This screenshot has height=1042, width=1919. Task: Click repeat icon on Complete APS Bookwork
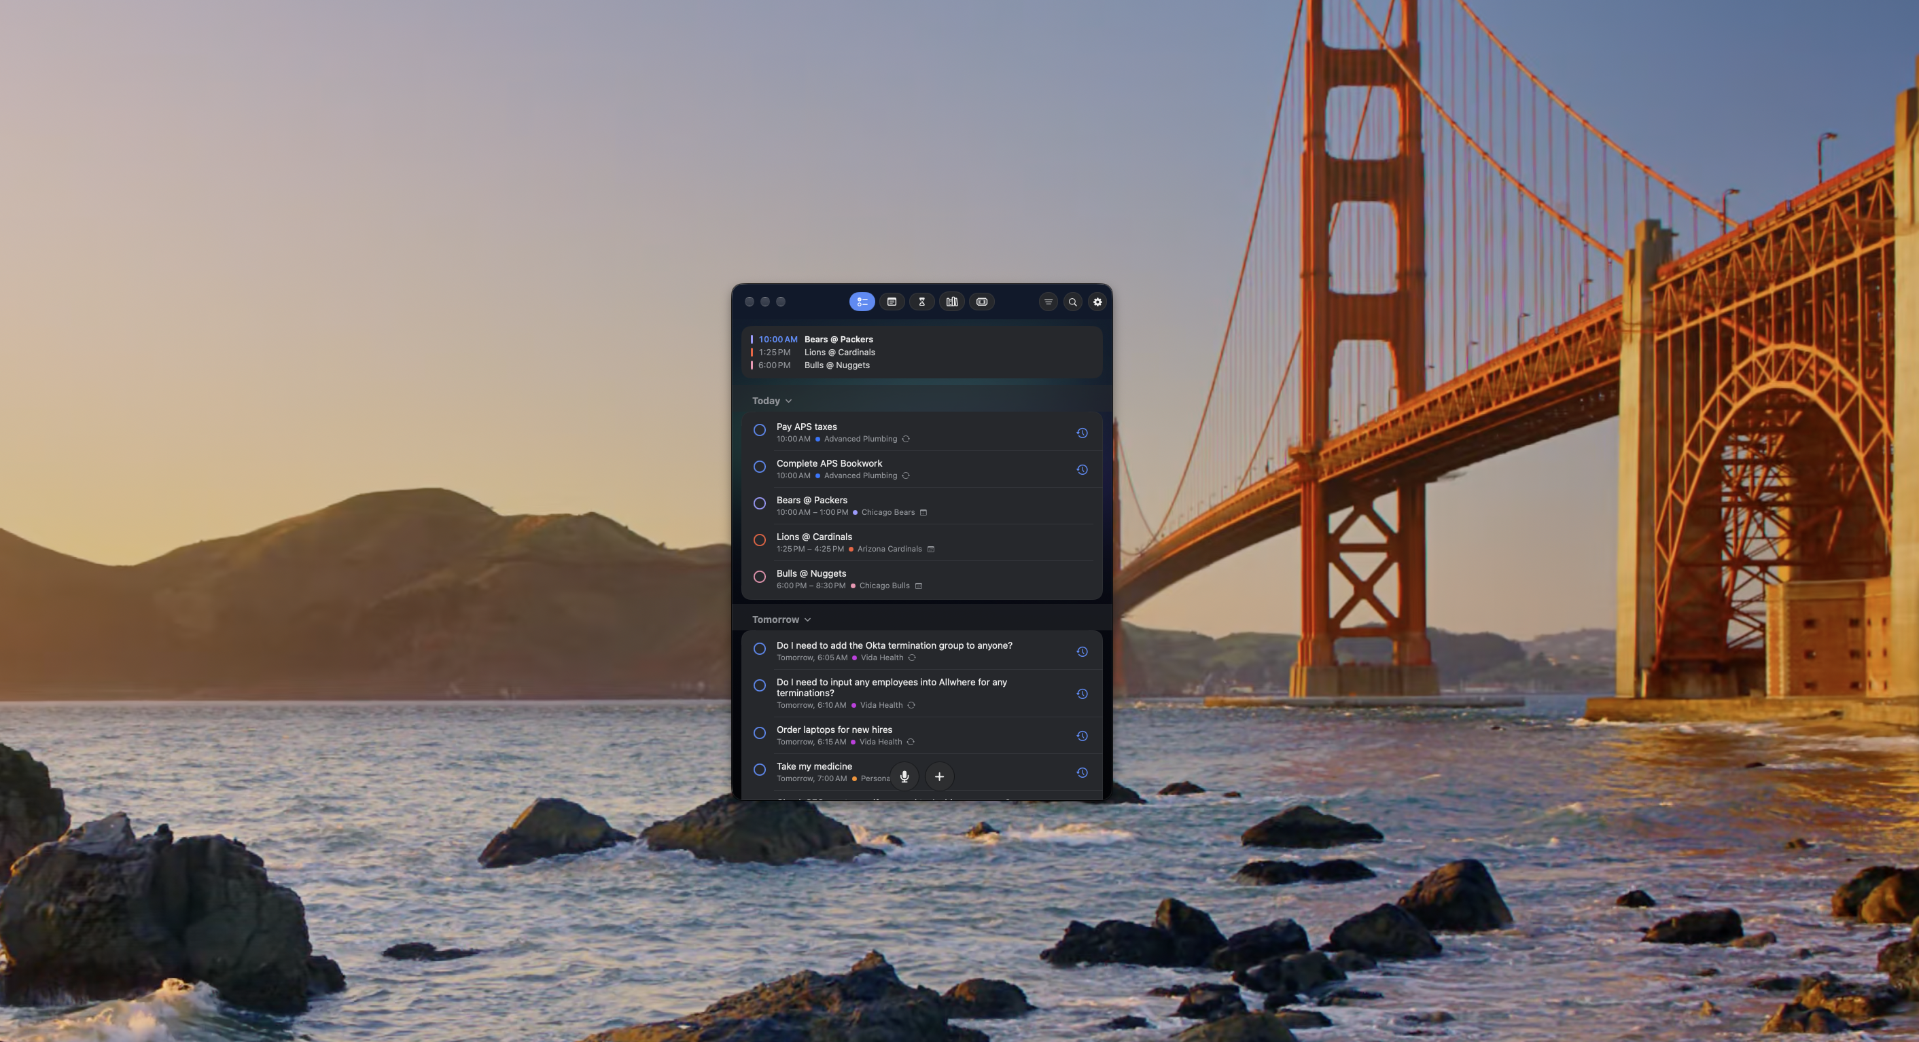(x=906, y=475)
